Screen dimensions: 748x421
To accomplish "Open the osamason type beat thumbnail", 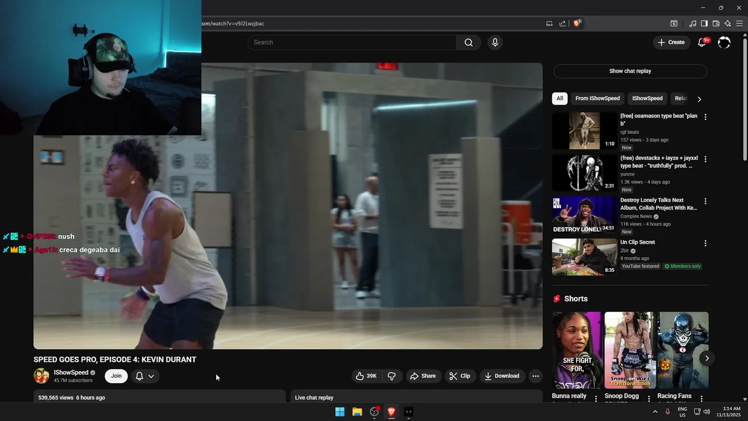I will (584, 131).
